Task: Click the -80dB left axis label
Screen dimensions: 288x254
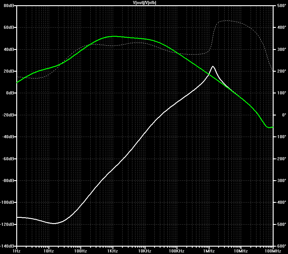Action: pyautogui.click(x=8, y=180)
